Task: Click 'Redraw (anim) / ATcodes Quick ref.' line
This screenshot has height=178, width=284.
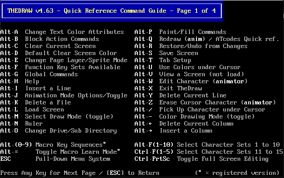Action: pyautogui.click(x=219, y=39)
